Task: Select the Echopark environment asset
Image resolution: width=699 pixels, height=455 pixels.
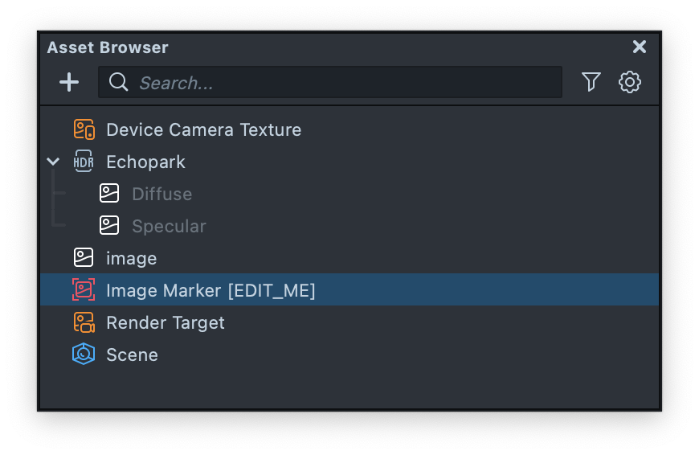Action: tap(145, 162)
